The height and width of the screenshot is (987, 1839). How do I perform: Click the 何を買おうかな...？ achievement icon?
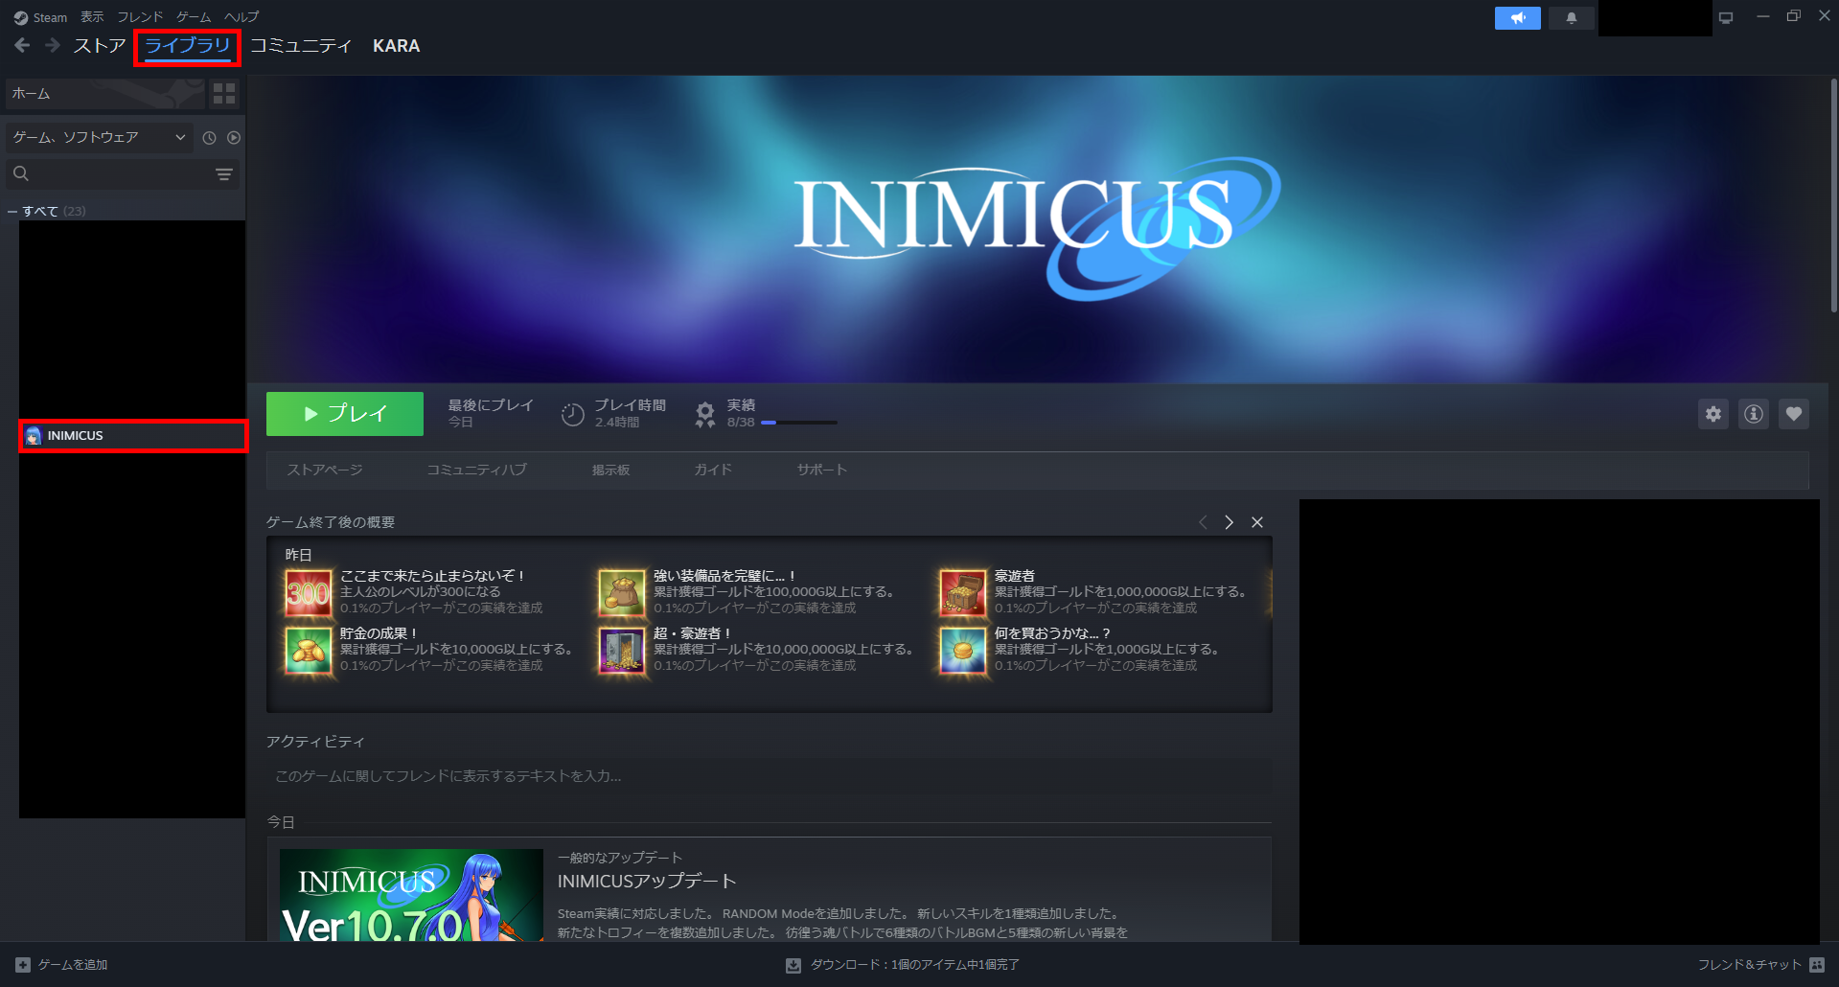click(963, 651)
